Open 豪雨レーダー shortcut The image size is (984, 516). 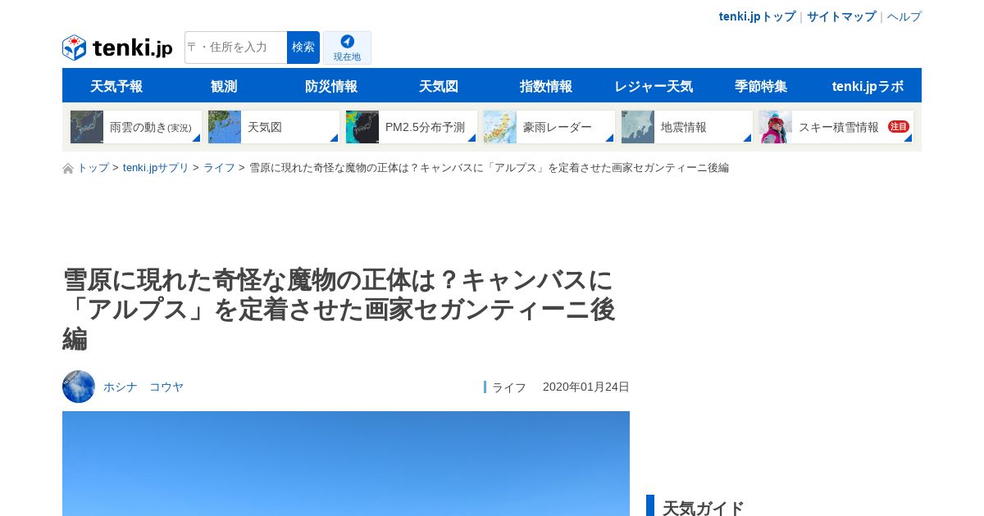point(549,127)
